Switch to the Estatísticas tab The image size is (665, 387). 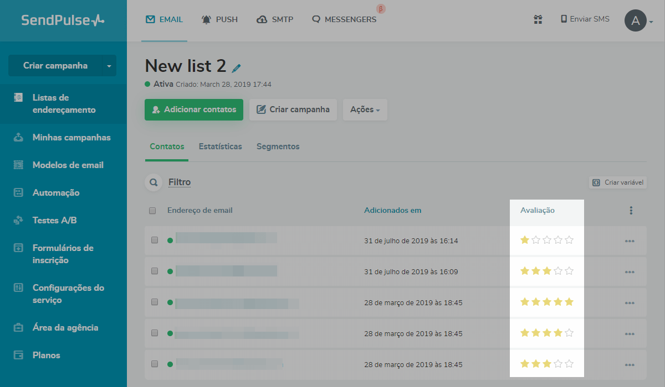pyautogui.click(x=221, y=147)
